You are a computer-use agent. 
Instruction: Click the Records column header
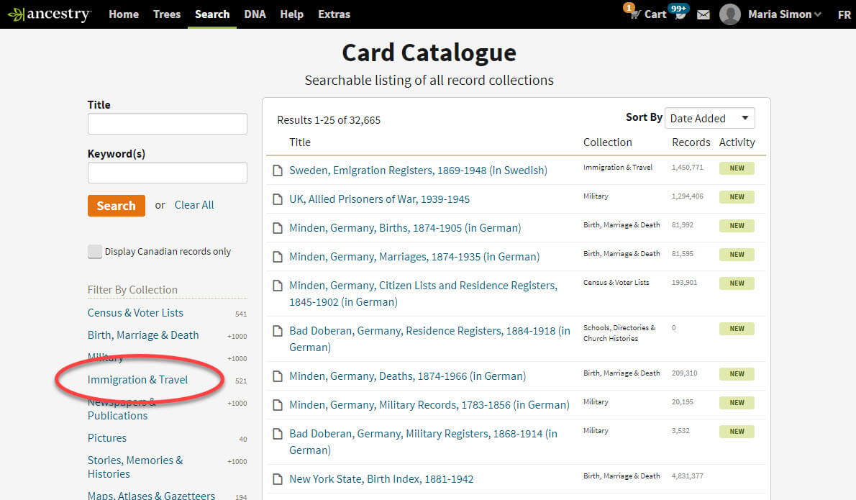click(x=691, y=142)
